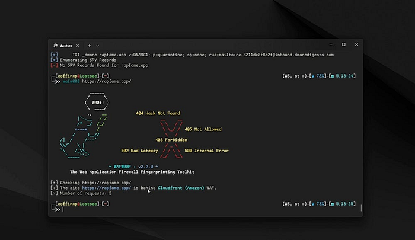The height and width of the screenshot is (240, 415).
Task: Click the terminal scrollbar thumb
Action: coord(361,208)
